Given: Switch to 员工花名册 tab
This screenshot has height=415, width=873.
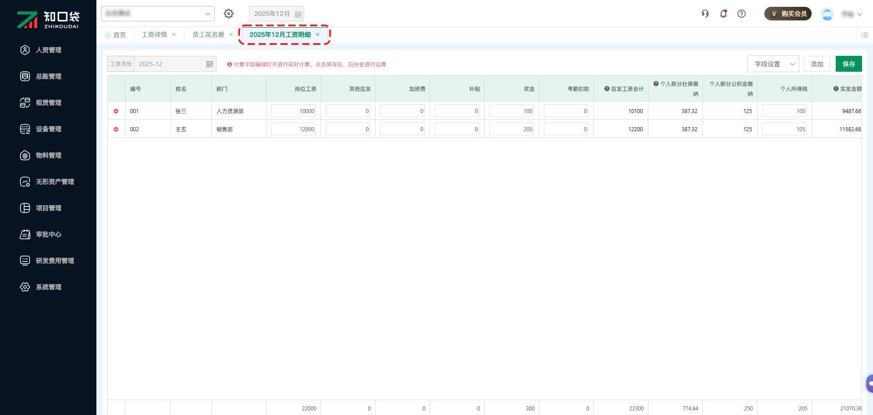Looking at the screenshot, I should point(208,35).
